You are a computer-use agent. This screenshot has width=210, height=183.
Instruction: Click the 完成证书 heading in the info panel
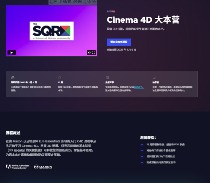[110, 82]
